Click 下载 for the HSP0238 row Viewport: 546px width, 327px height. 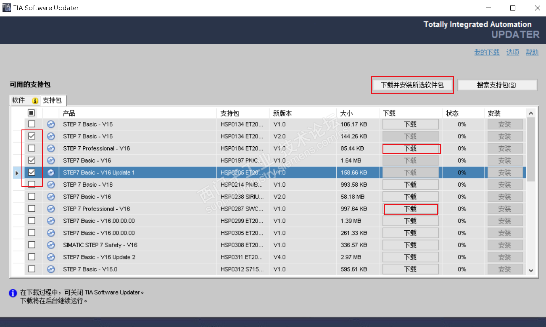[410, 197]
